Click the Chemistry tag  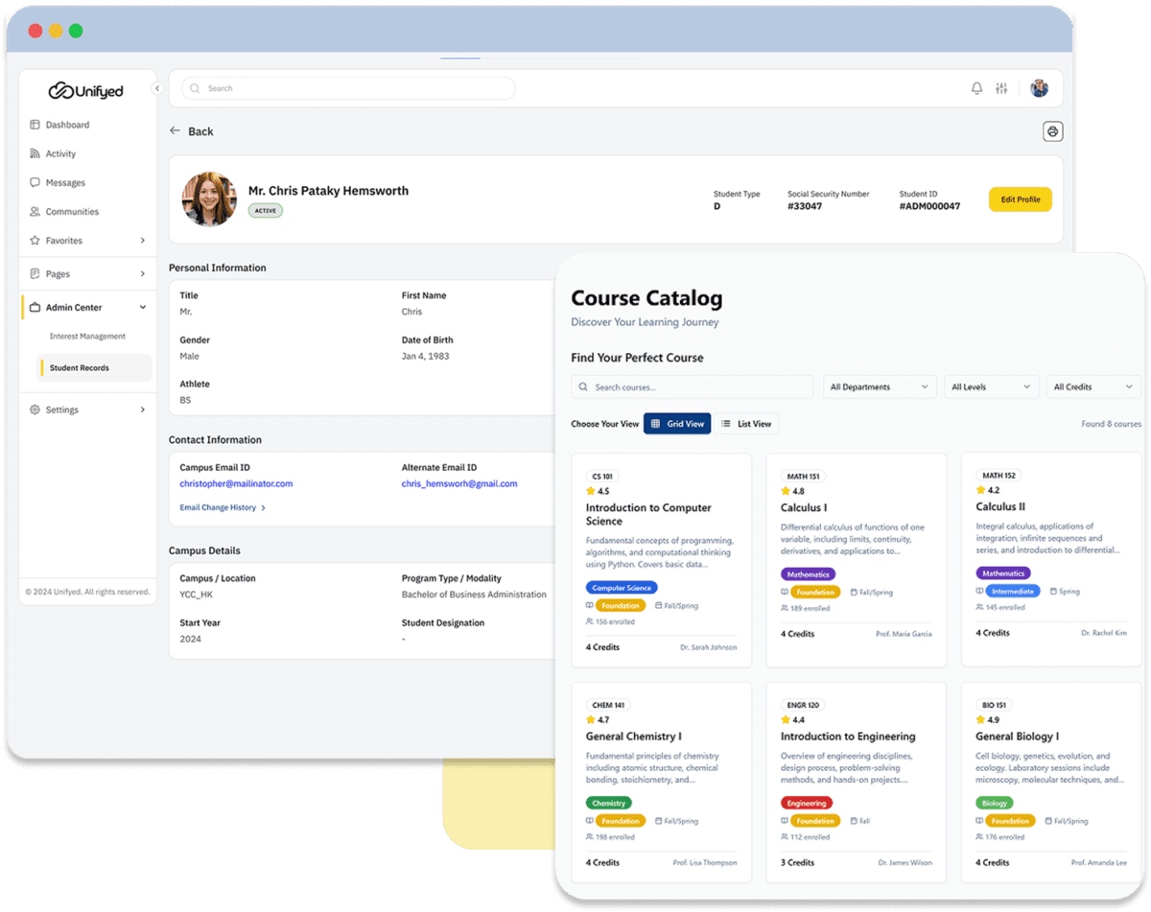[x=609, y=803]
